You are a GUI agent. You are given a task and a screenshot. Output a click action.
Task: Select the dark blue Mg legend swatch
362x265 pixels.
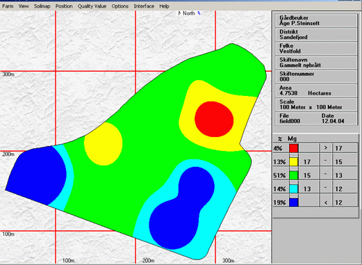(x=293, y=202)
